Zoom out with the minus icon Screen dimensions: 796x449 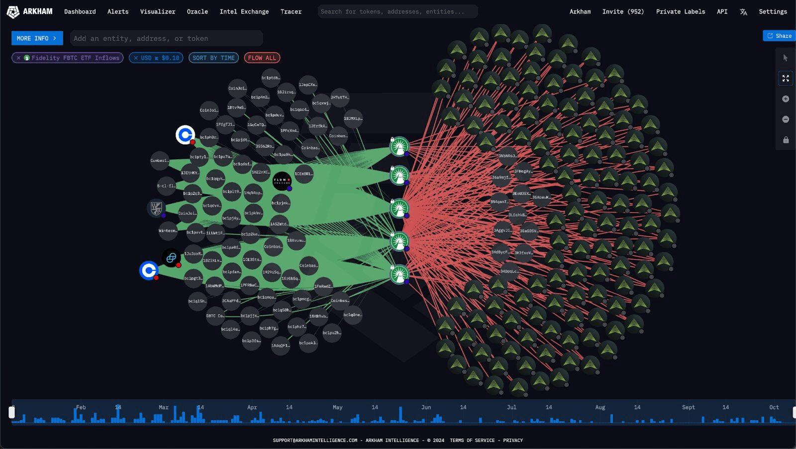[786, 119]
